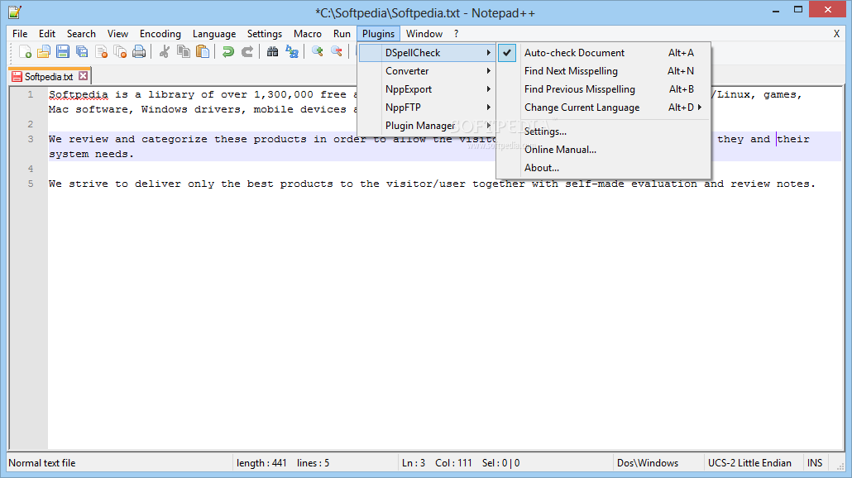
Task: Open the Encoding menu
Action: click(160, 34)
